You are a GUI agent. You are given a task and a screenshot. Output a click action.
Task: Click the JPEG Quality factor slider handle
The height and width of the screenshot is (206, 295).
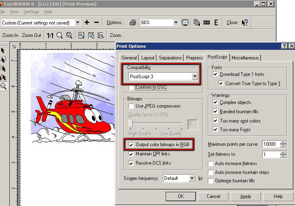pos(130,124)
